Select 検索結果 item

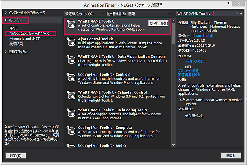coord(16,44)
